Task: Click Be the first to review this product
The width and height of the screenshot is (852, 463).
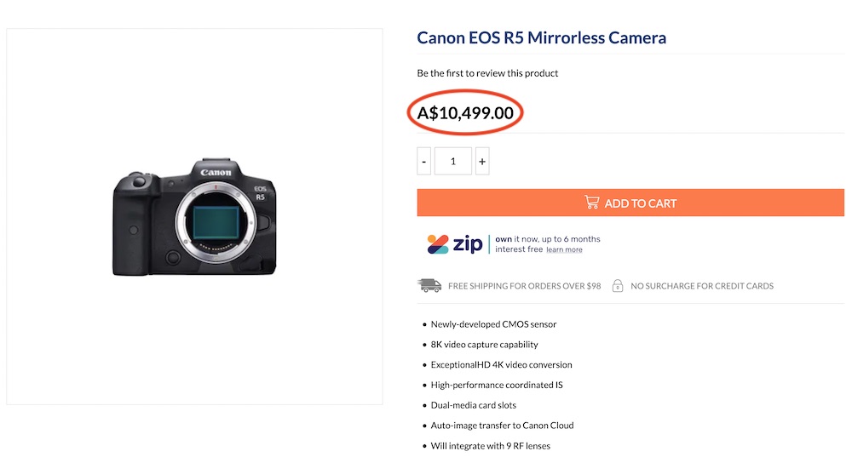Action: tap(487, 72)
